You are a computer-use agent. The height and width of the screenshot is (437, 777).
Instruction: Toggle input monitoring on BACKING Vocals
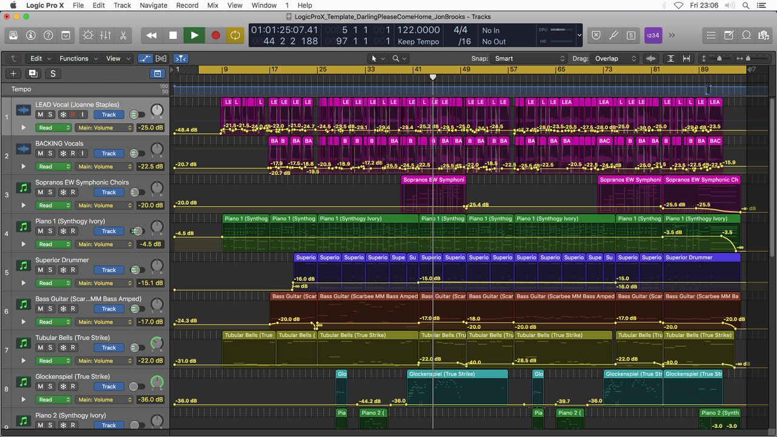(x=83, y=154)
